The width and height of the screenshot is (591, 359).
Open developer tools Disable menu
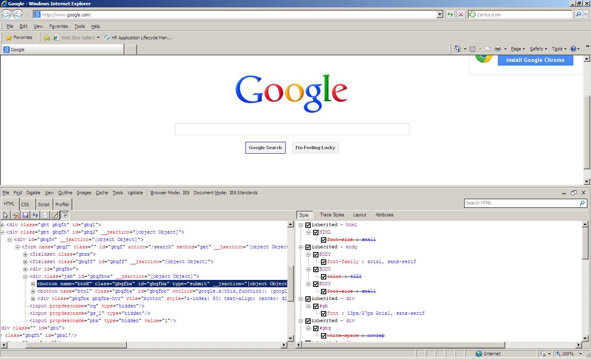33,193
